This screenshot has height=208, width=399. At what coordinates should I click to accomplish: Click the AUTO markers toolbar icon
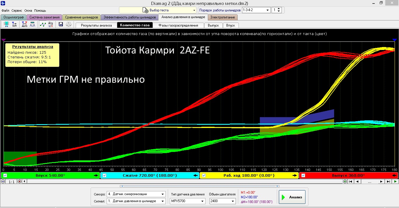(25, 25)
